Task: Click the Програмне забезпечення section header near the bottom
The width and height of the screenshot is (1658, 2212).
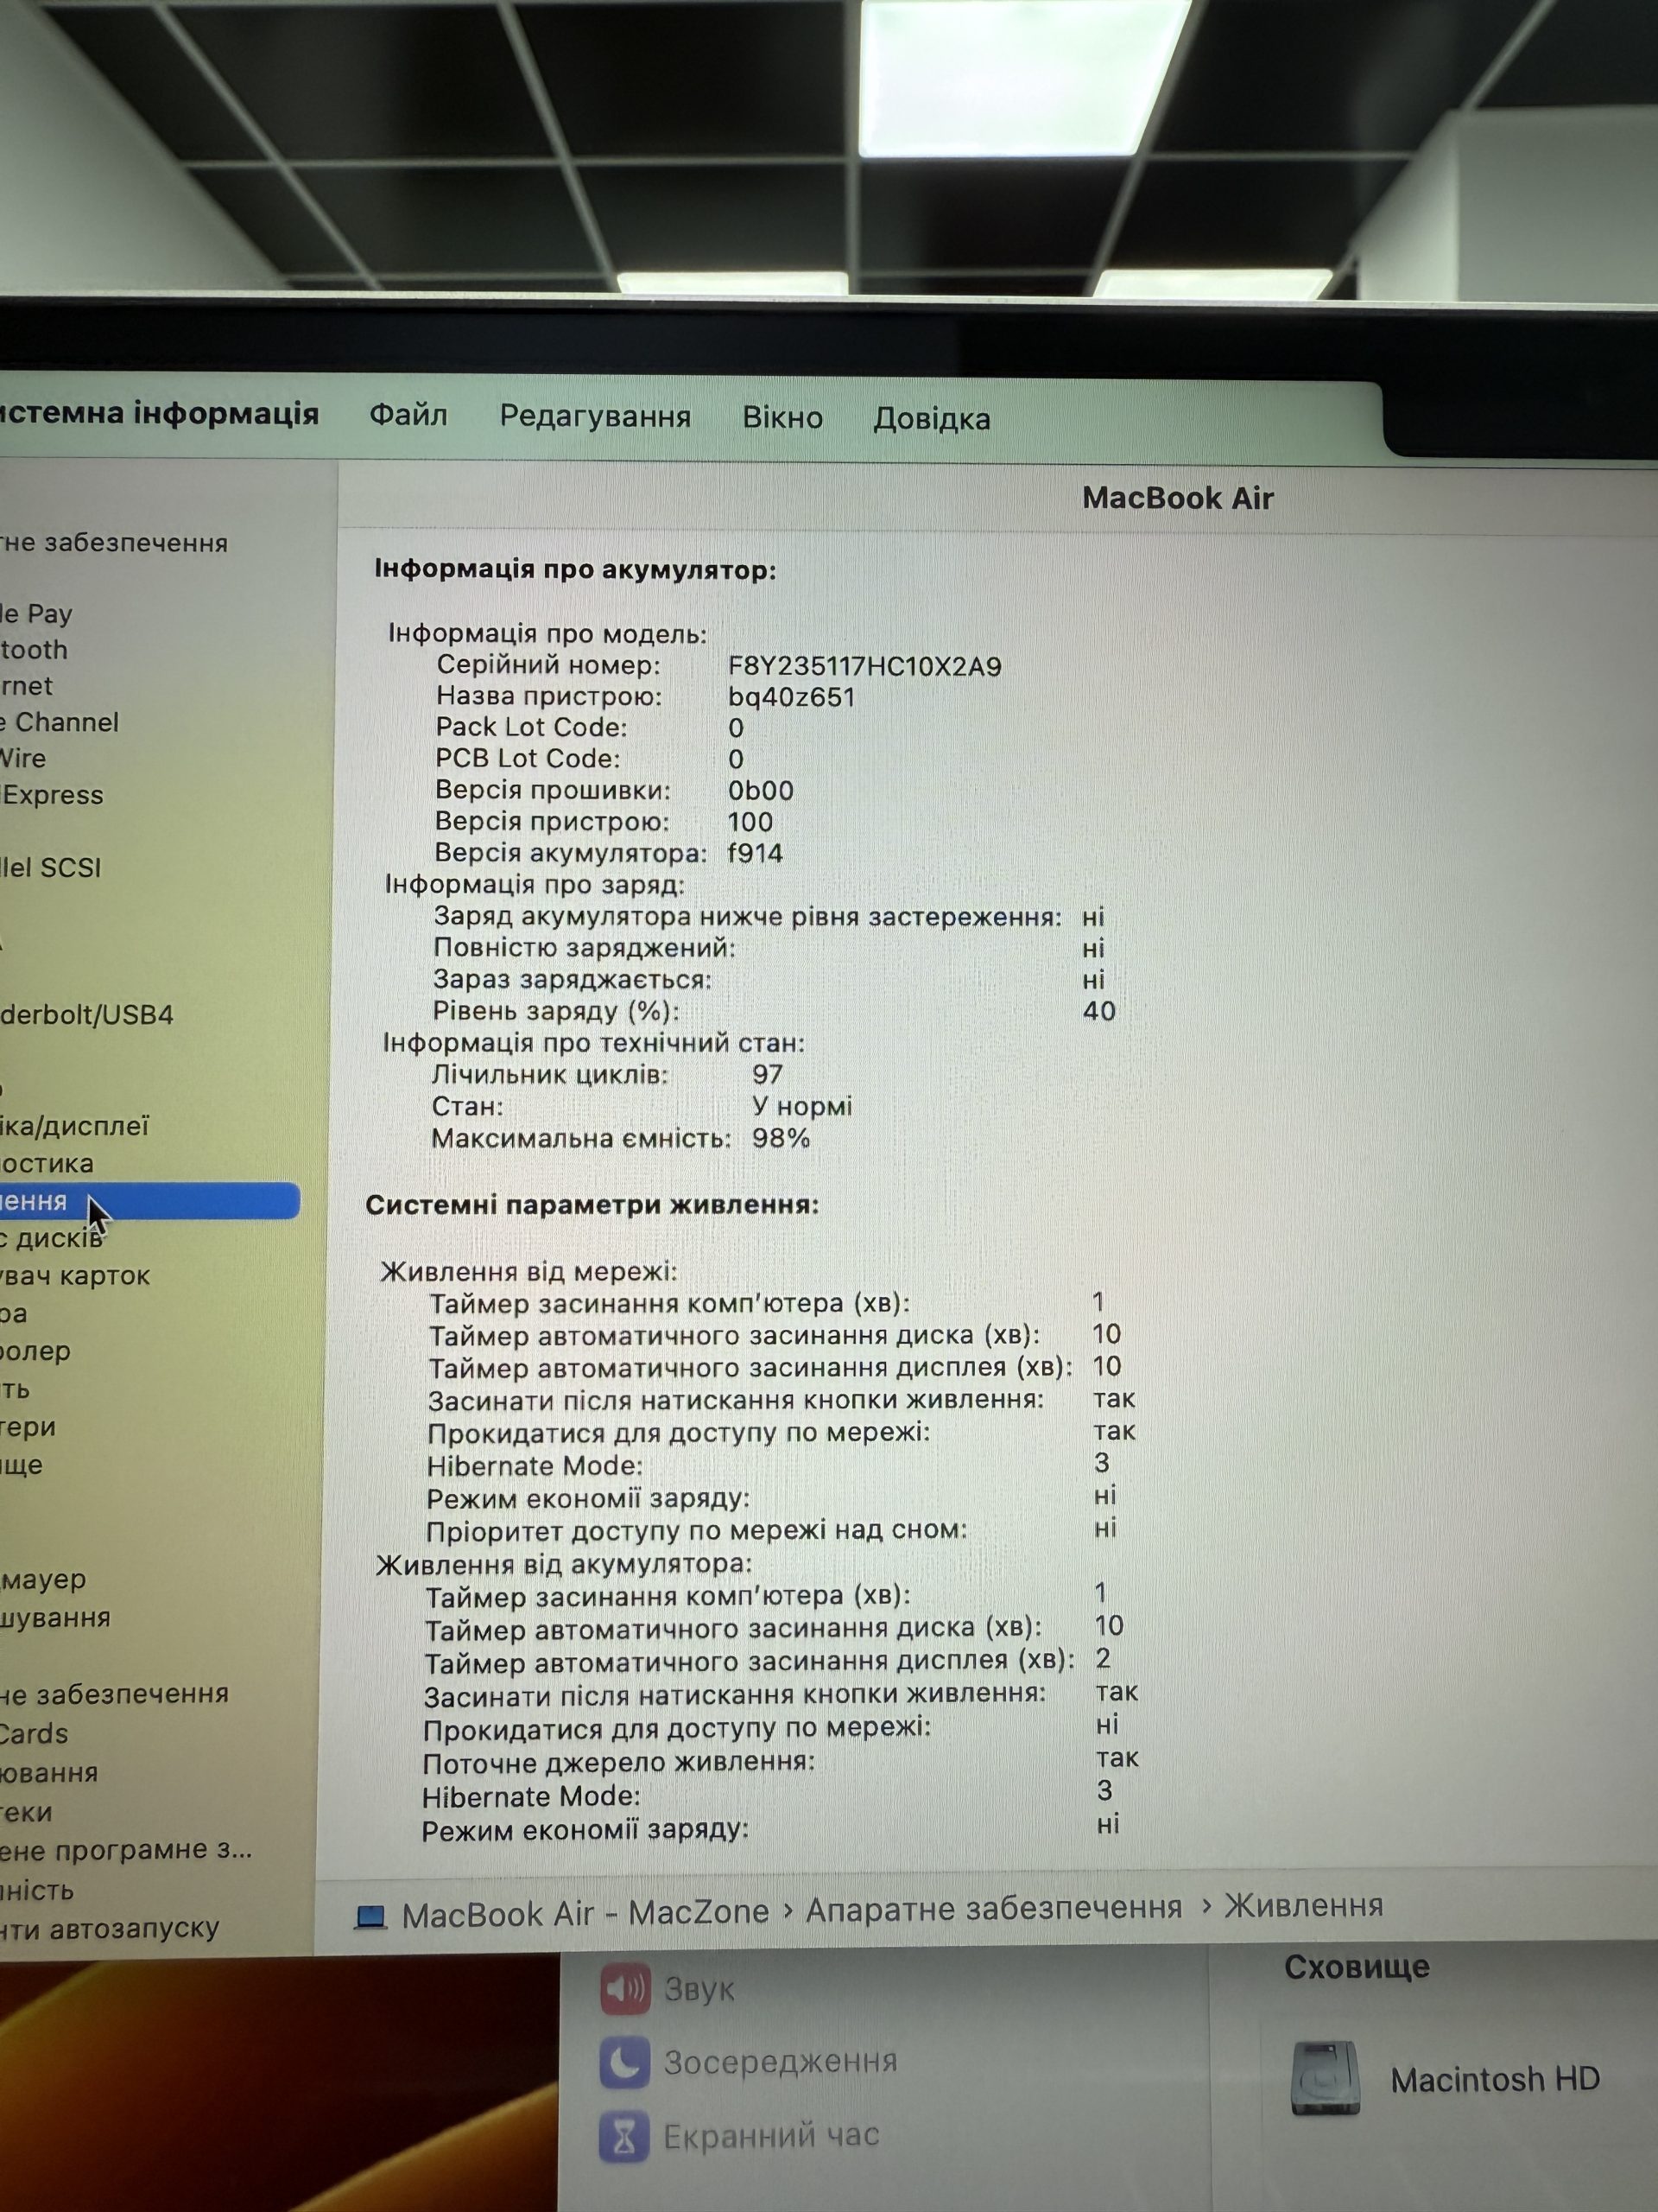Action: pyautogui.click(x=114, y=1694)
